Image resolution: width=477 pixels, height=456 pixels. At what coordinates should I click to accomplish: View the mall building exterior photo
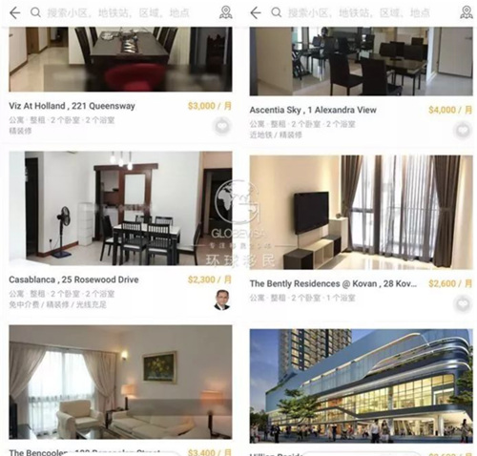point(362,386)
